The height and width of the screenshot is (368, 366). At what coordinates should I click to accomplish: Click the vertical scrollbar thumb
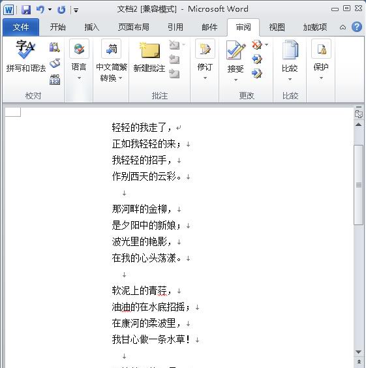pyautogui.click(x=358, y=185)
